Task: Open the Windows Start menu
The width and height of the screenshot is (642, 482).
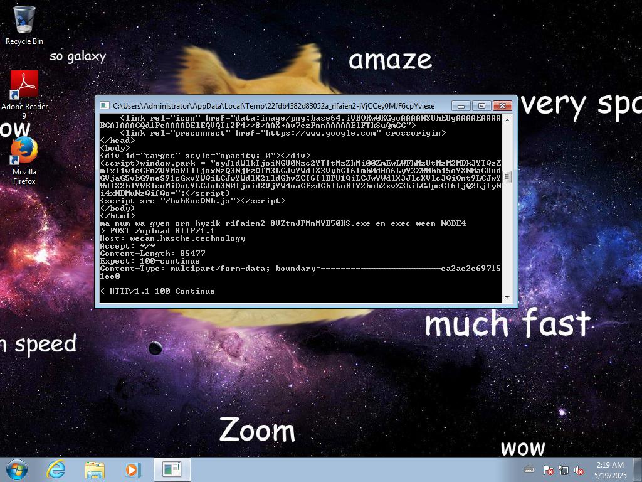Action: (17, 469)
